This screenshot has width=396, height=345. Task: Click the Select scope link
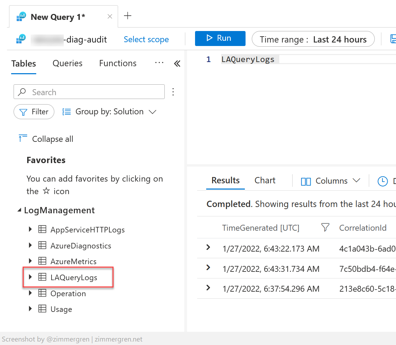point(146,39)
